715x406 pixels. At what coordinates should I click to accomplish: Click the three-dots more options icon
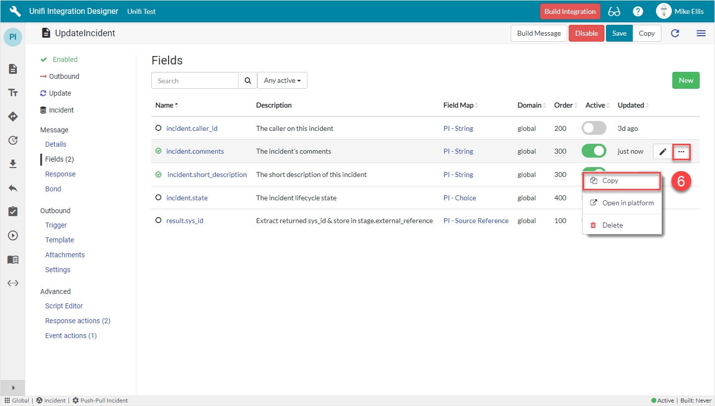coord(681,152)
